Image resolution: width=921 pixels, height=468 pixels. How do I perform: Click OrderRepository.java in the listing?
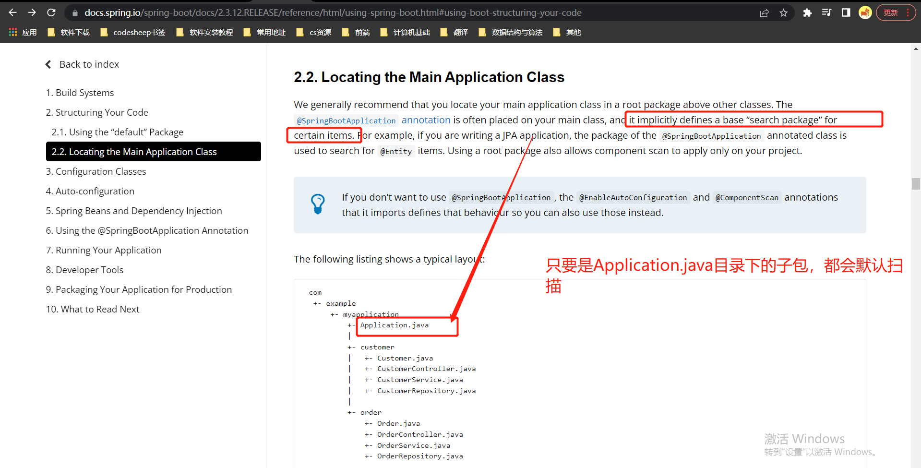point(420,456)
